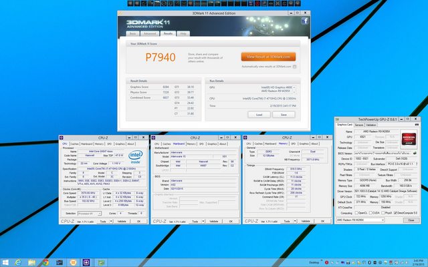
Task: Click the Name field in GPU-Z
Action: coord(377,131)
